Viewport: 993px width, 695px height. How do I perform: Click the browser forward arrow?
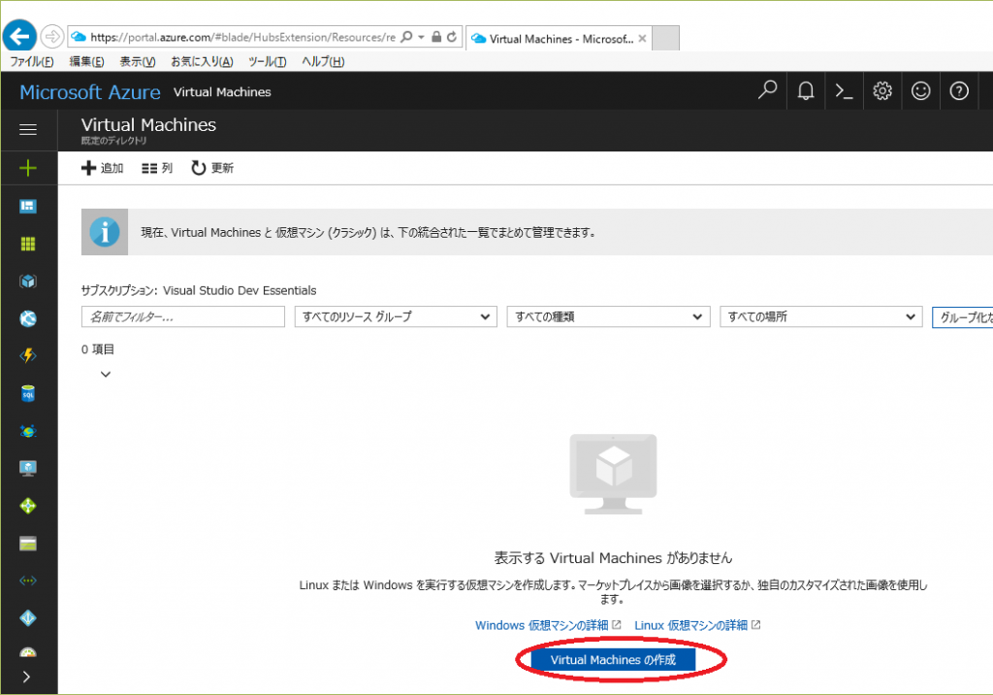pyautogui.click(x=52, y=37)
